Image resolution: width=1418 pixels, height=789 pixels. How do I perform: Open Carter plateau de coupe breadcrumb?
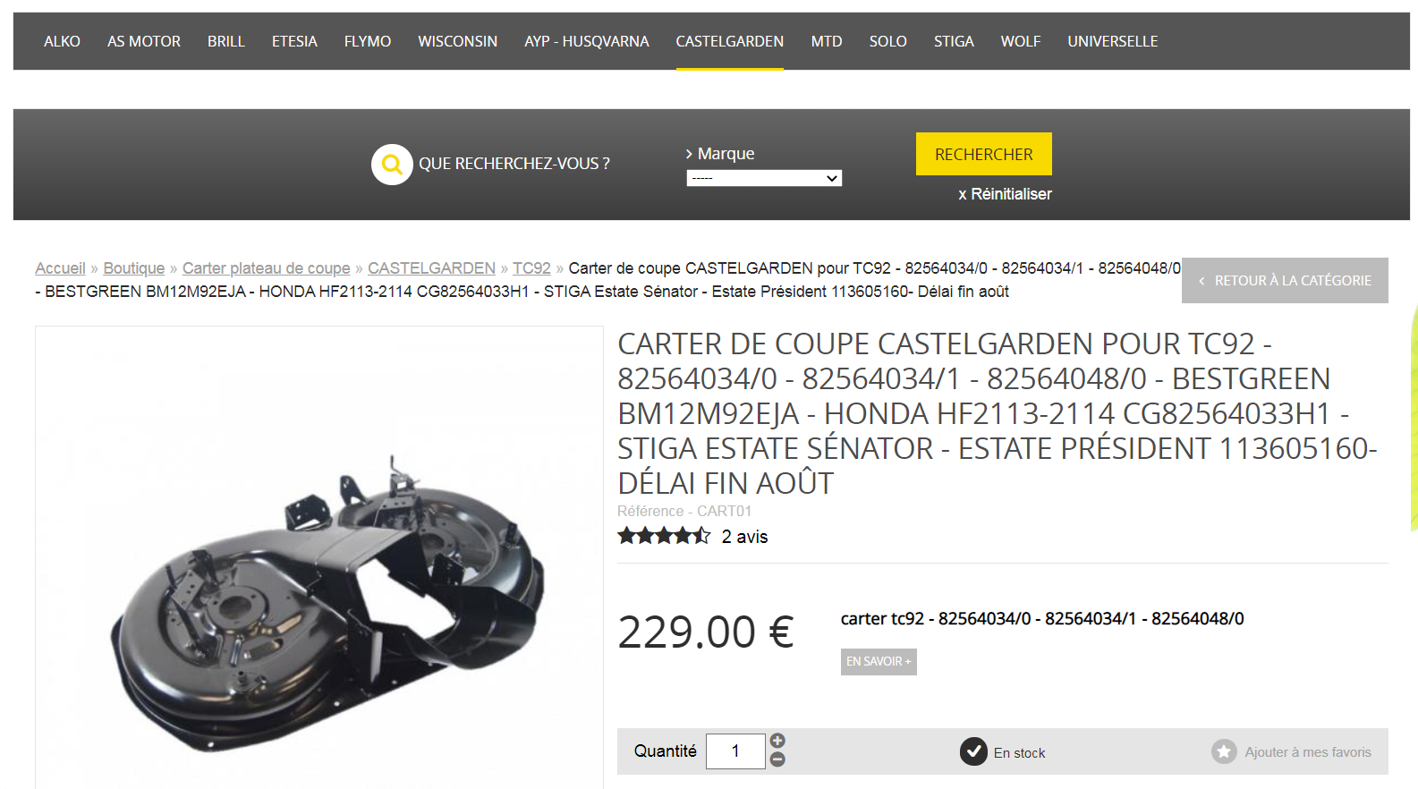266,268
